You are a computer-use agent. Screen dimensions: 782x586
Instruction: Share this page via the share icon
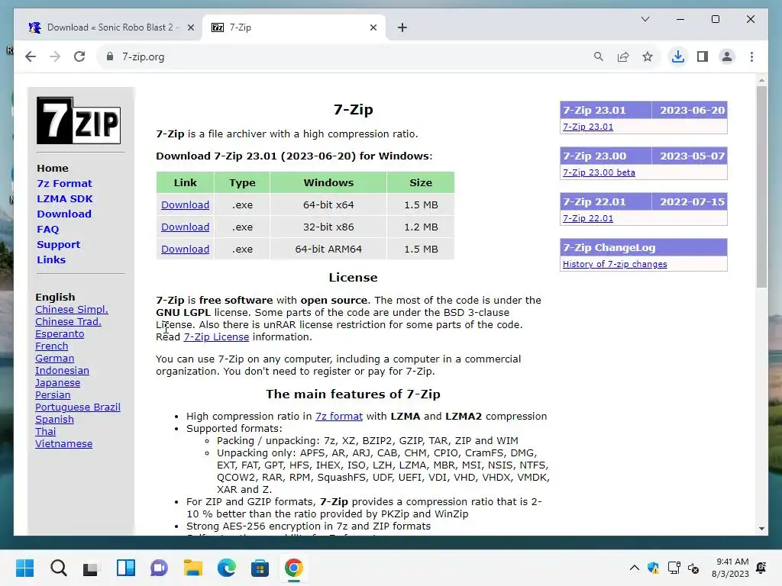coord(623,56)
